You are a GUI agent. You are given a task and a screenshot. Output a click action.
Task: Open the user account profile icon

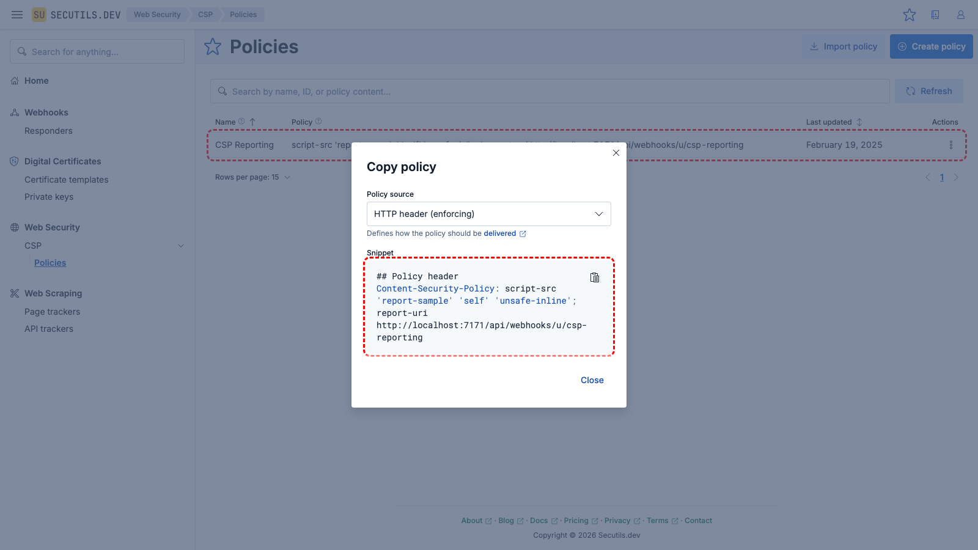(961, 15)
